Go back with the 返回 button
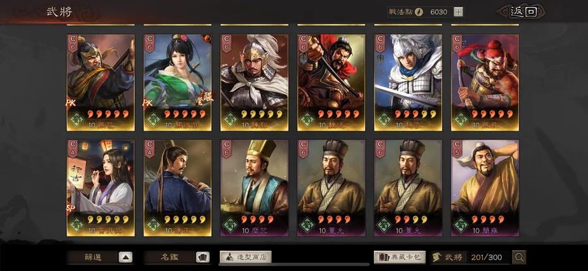This screenshot has height=271, width=588. [523, 12]
